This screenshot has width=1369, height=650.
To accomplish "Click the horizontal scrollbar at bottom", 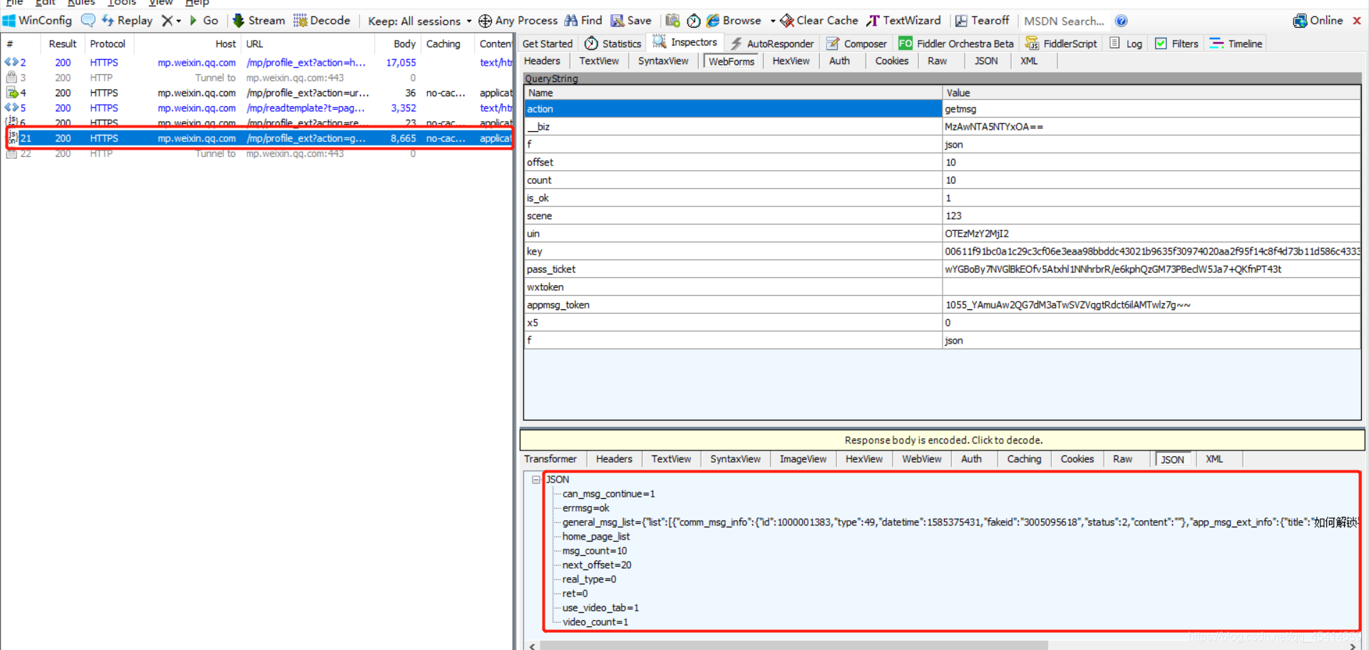I will pyautogui.click(x=793, y=646).
